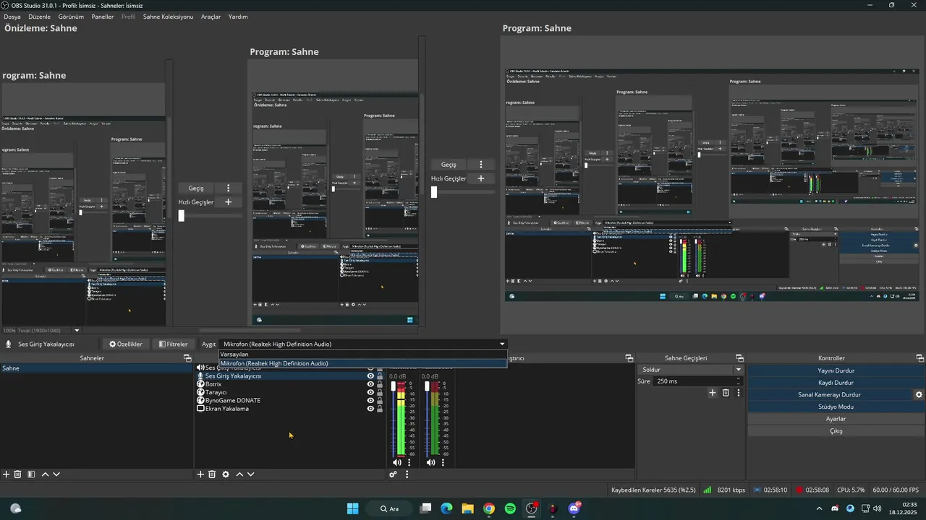Screen dimensions: 926x520
Task: Click Yayını Durdur to stop streaming
Action: click(x=836, y=370)
